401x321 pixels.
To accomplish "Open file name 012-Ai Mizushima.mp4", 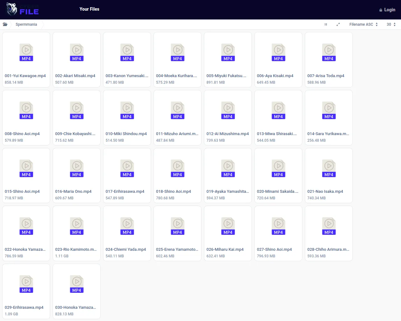I will (227, 134).
